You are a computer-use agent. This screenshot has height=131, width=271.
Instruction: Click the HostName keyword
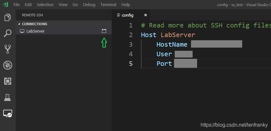point(172,44)
